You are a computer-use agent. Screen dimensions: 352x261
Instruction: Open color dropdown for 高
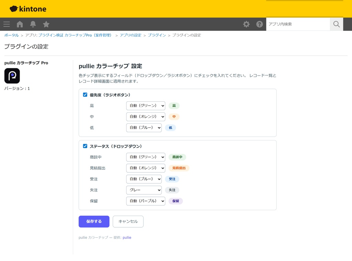[146, 106]
